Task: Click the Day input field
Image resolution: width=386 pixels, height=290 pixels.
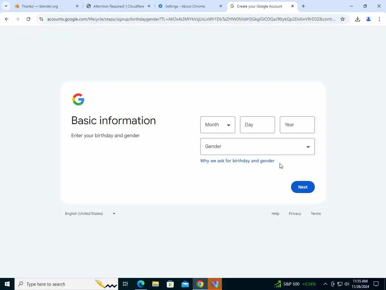Action: pyautogui.click(x=258, y=125)
